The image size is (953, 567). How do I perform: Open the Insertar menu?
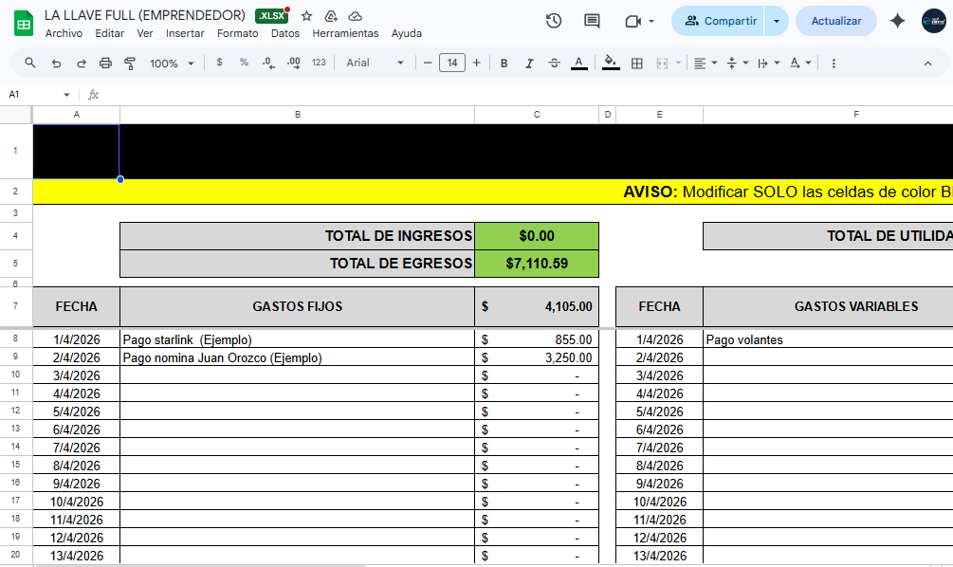pos(185,33)
